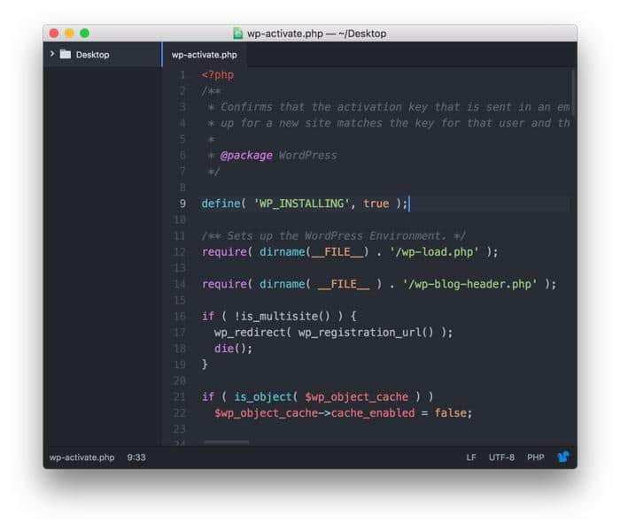Close the window with the red button
The width and height of the screenshot is (620, 530).
pos(54,34)
